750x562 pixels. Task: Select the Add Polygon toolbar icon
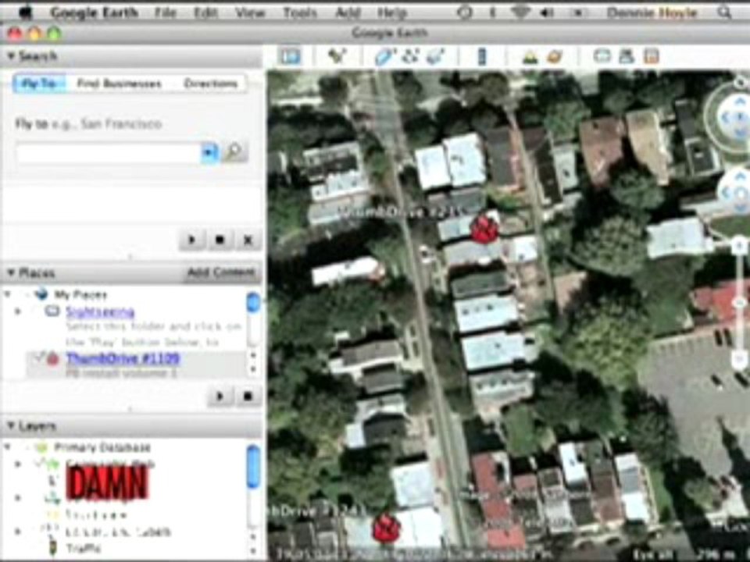384,56
